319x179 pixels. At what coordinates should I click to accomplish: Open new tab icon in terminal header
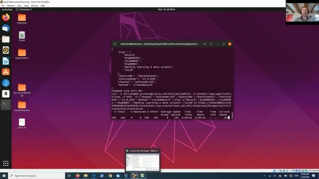[x=205, y=44]
